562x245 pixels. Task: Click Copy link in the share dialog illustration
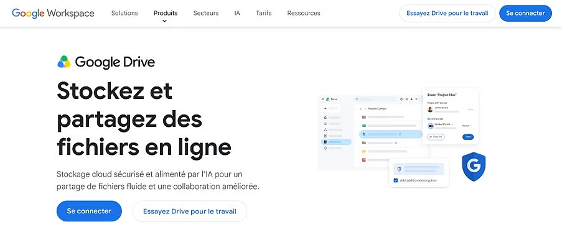click(436, 137)
